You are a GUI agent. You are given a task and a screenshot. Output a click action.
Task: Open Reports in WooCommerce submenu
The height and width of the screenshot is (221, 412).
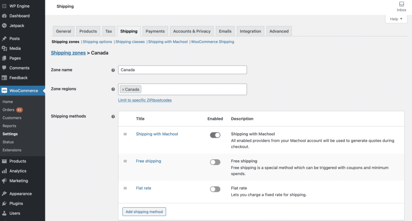tap(9, 126)
